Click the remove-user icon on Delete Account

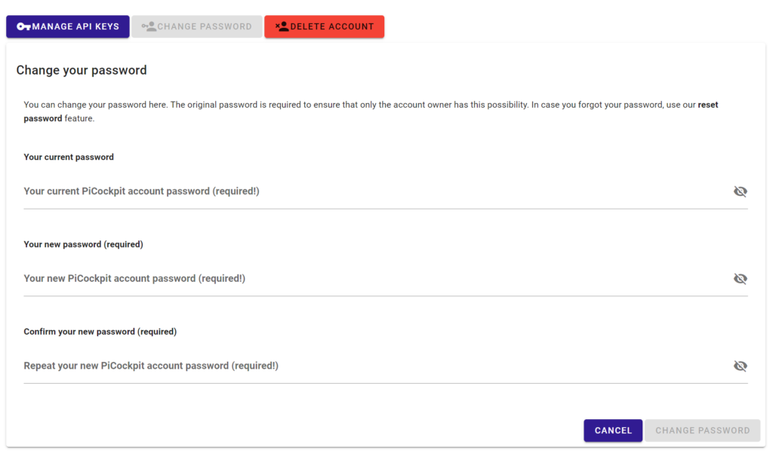(282, 26)
